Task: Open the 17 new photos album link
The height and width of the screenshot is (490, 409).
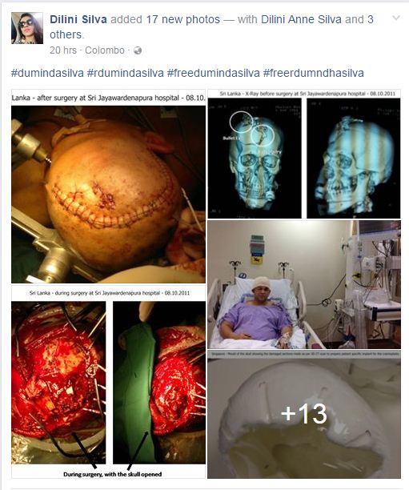Action: (x=183, y=19)
